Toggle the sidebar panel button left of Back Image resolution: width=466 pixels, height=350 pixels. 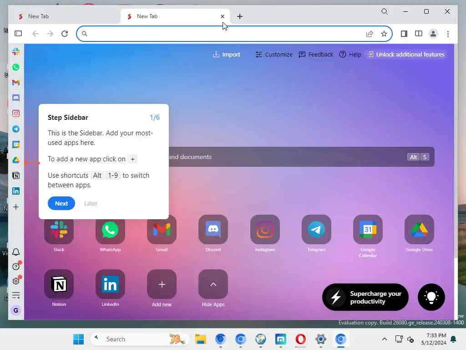coord(18,34)
